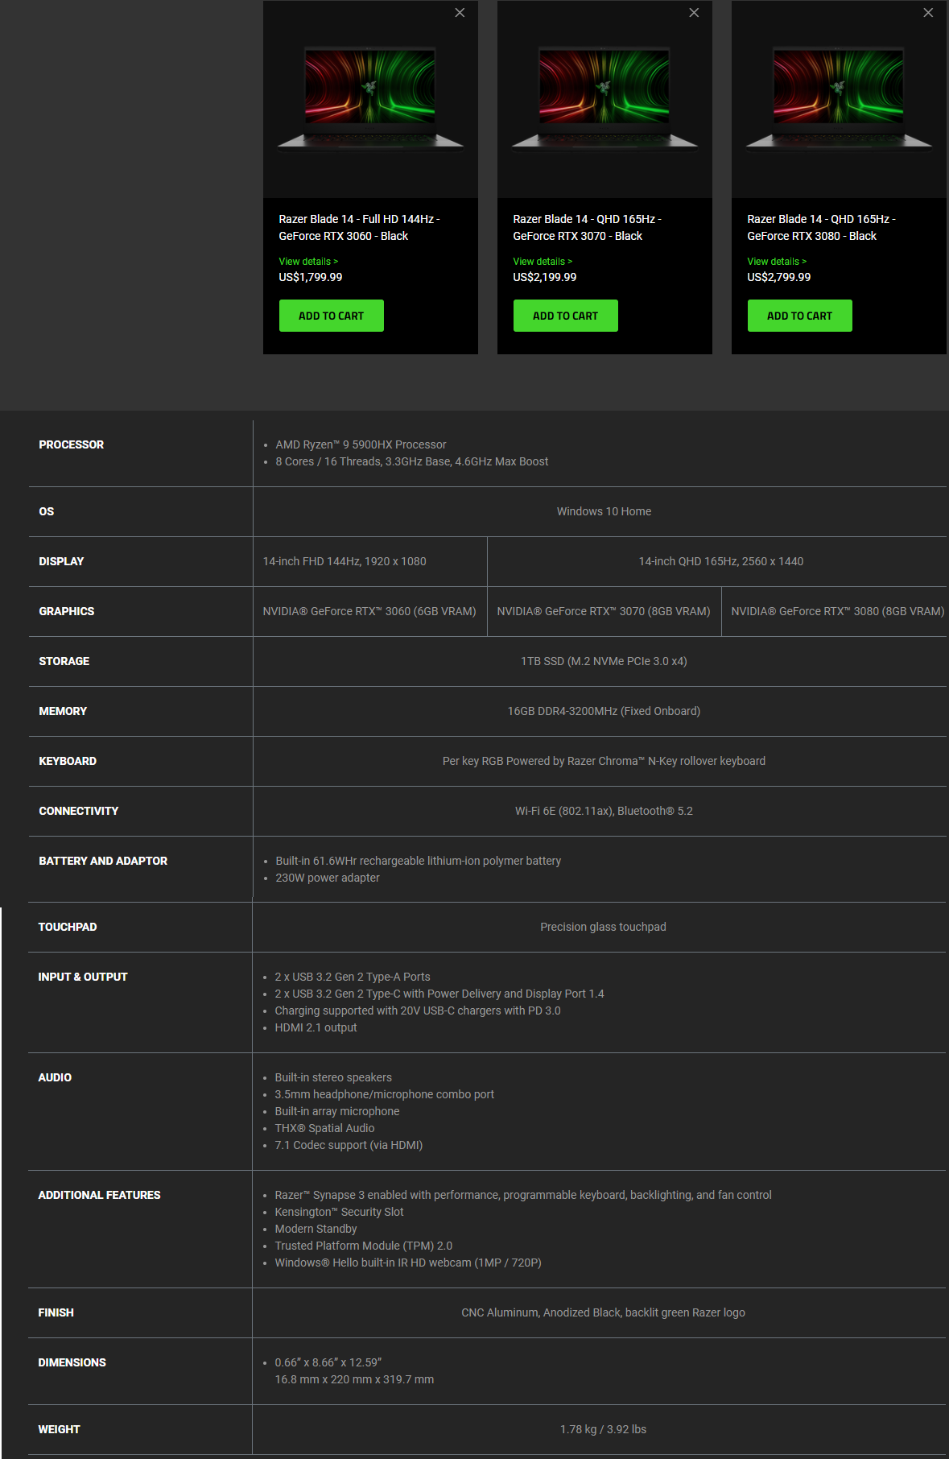The image size is (949, 1459).
Task: Click the ADDITIONAL FEATURES label
Action: point(99,1195)
